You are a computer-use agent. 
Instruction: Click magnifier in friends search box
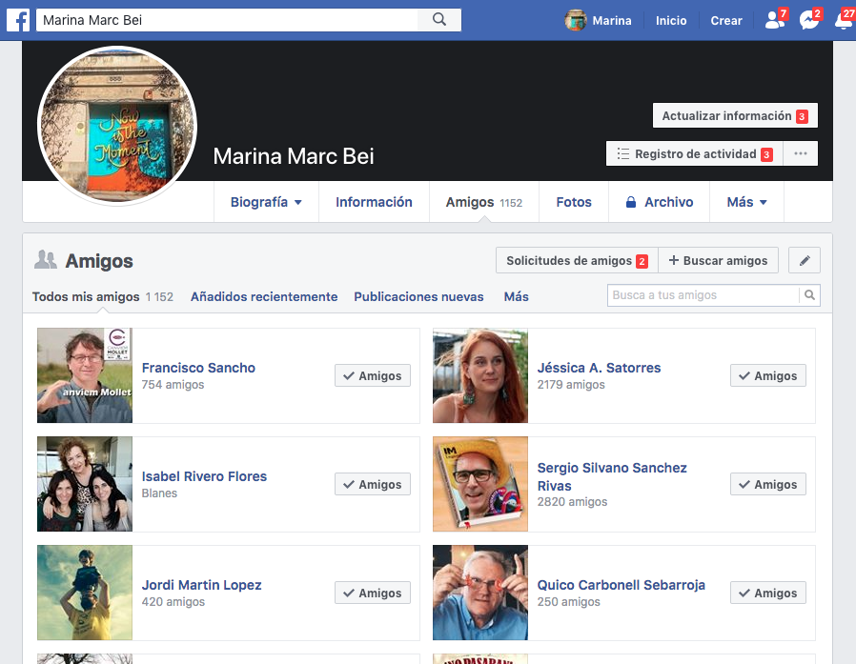pyautogui.click(x=809, y=295)
